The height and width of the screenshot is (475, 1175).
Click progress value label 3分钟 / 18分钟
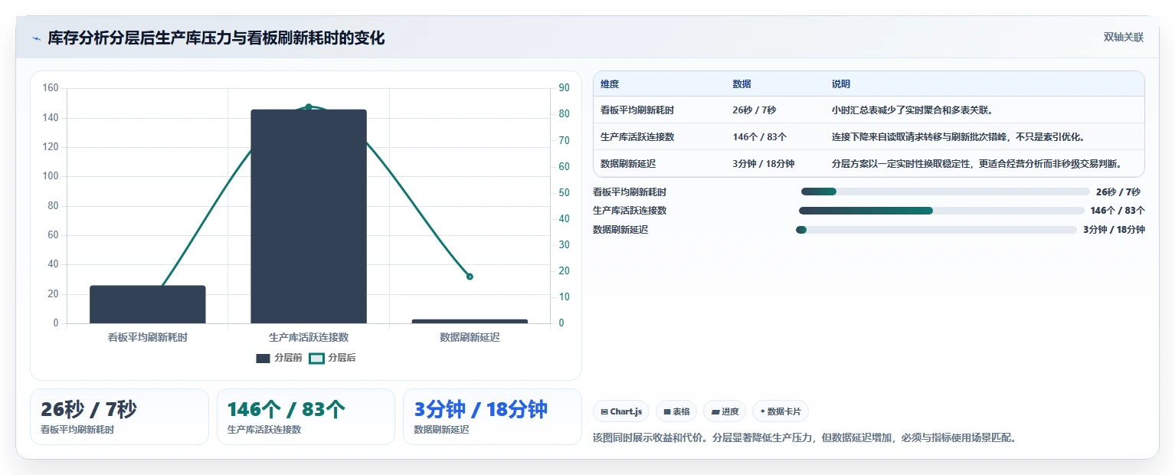[x=1114, y=230]
